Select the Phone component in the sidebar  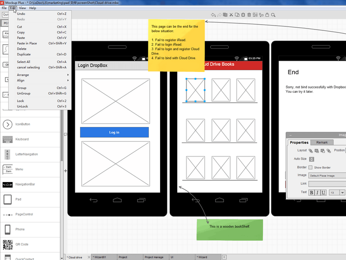click(x=19, y=229)
